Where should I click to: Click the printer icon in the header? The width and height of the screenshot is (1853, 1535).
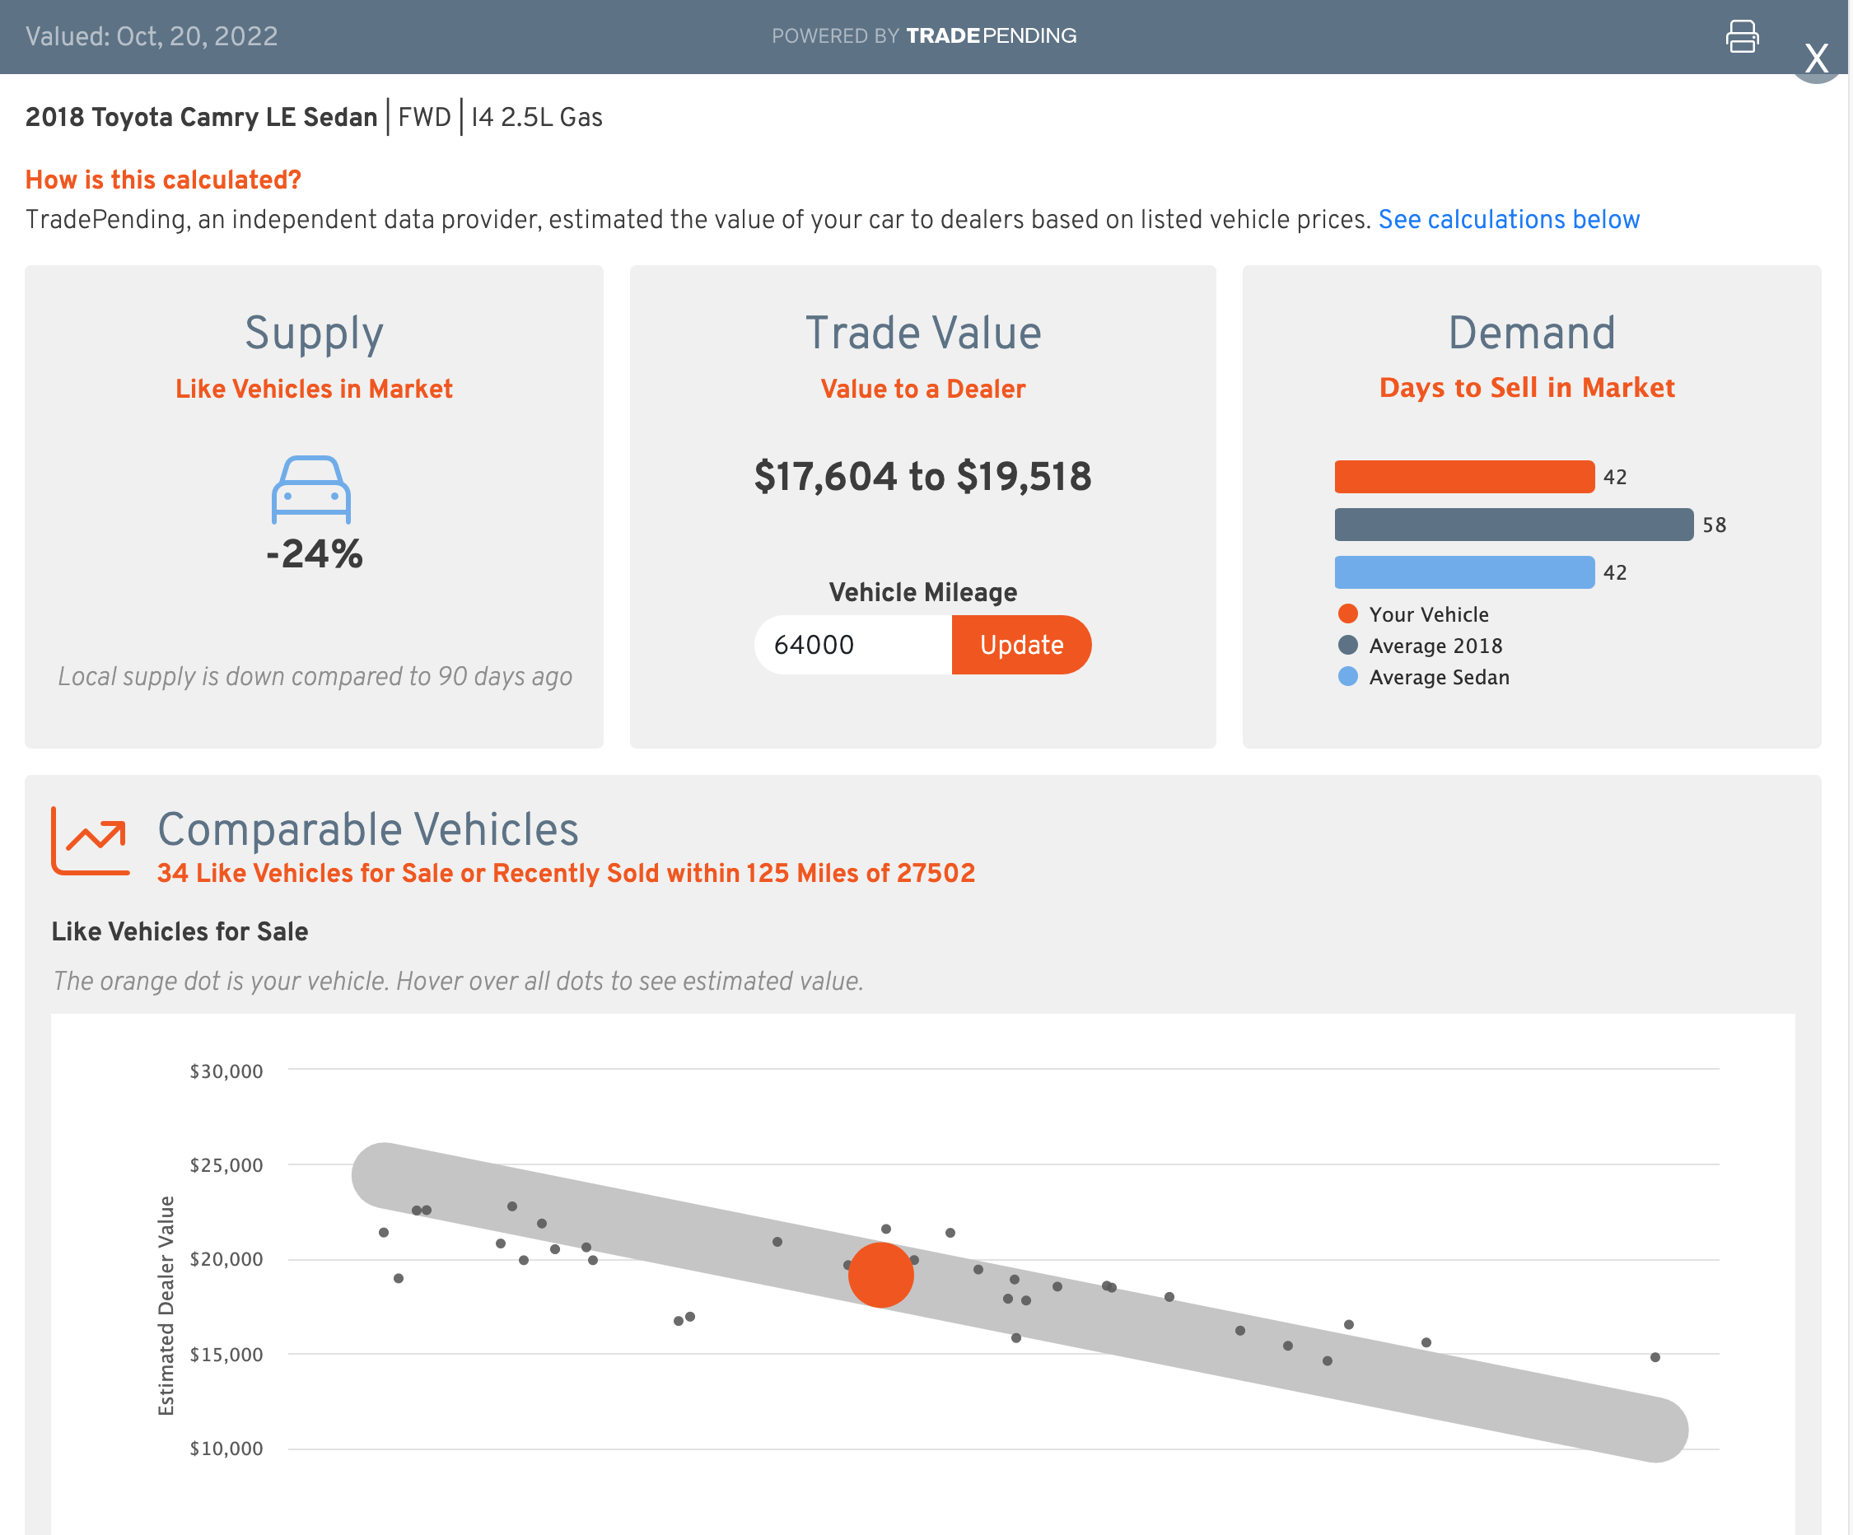[x=1742, y=36]
